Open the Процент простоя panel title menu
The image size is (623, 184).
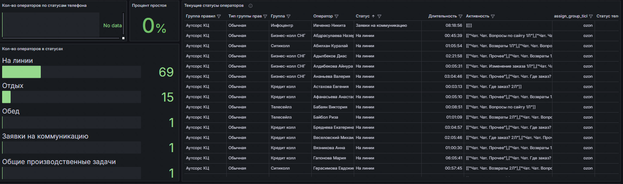(149, 6)
